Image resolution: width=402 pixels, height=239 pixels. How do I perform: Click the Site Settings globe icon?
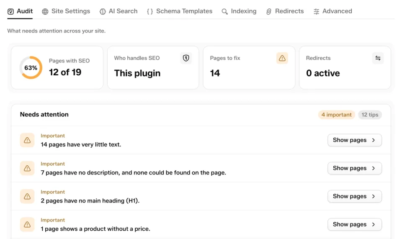click(45, 12)
